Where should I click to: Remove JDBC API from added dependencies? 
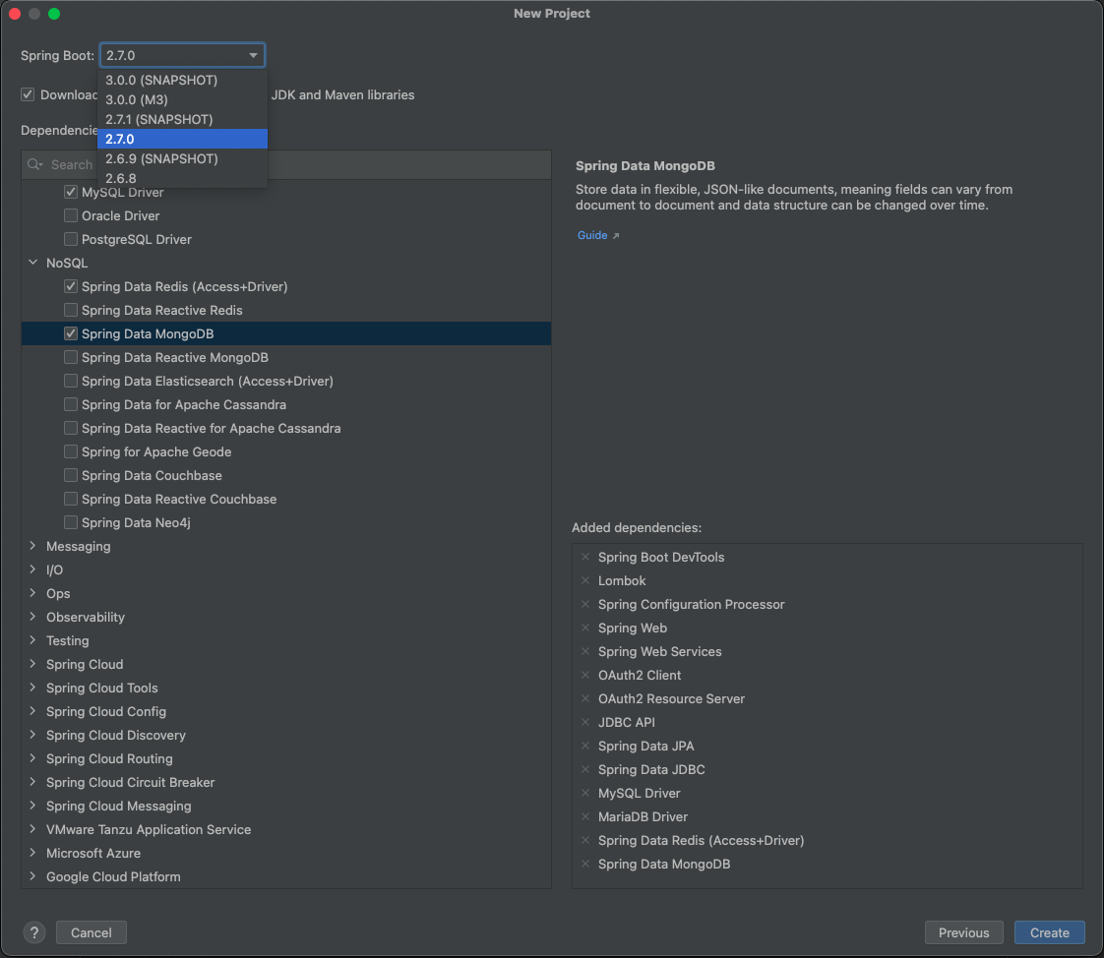tap(585, 722)
